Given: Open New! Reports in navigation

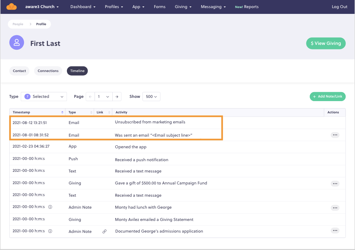Looking at the screenshot, I should tap(247, 7).
